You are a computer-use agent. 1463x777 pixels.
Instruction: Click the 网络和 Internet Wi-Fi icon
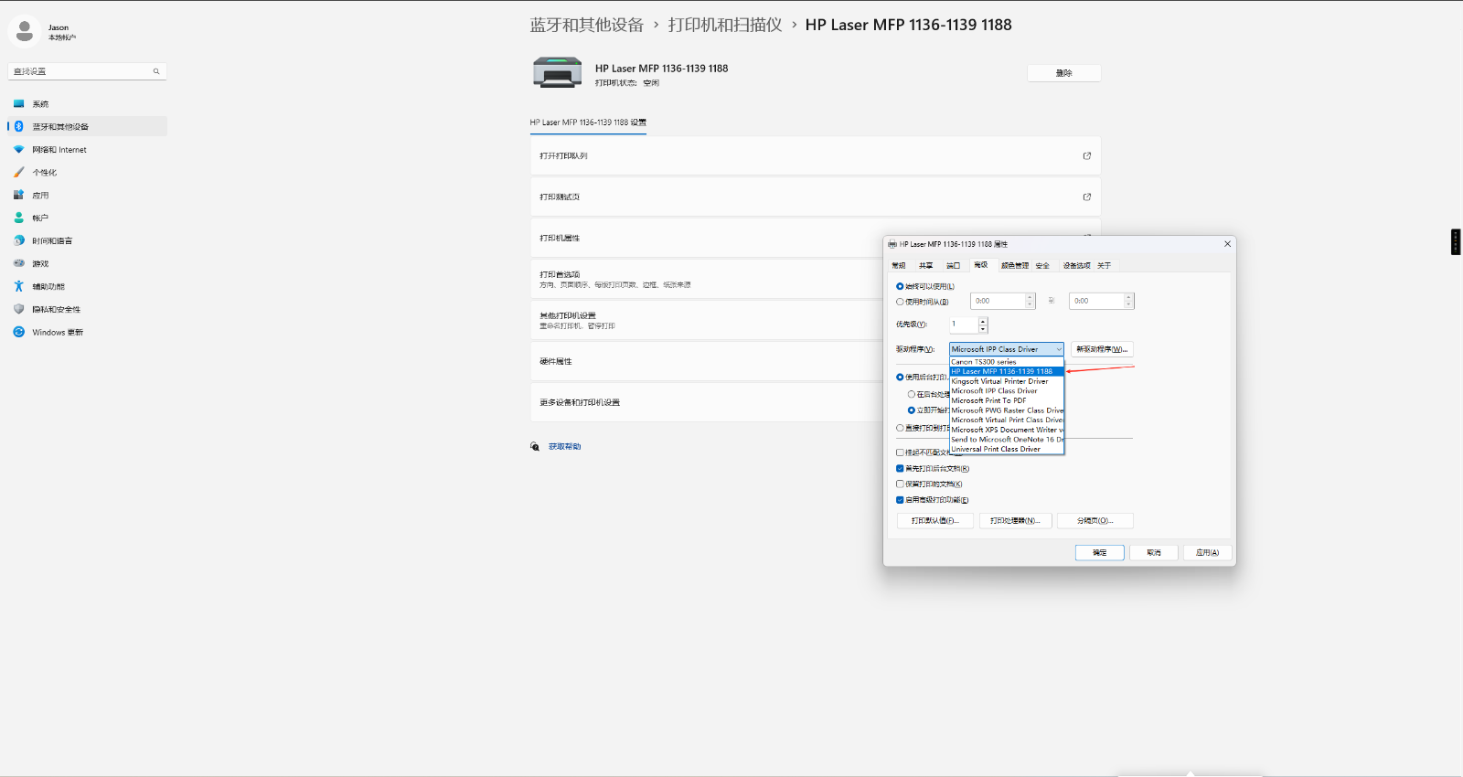tap(18, 150)
